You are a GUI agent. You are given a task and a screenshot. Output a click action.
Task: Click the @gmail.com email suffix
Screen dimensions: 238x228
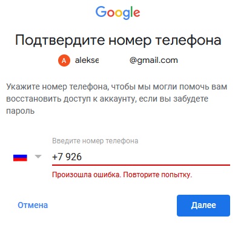tap(154, 60)
